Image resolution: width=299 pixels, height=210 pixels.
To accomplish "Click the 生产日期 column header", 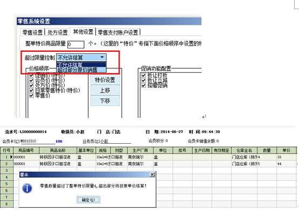I will tap(202, 150).
